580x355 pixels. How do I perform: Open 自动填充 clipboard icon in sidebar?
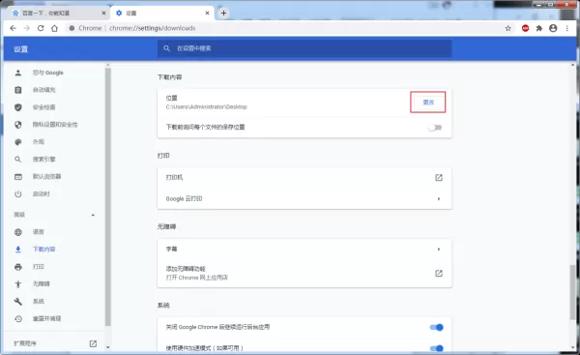click(18, 90)
